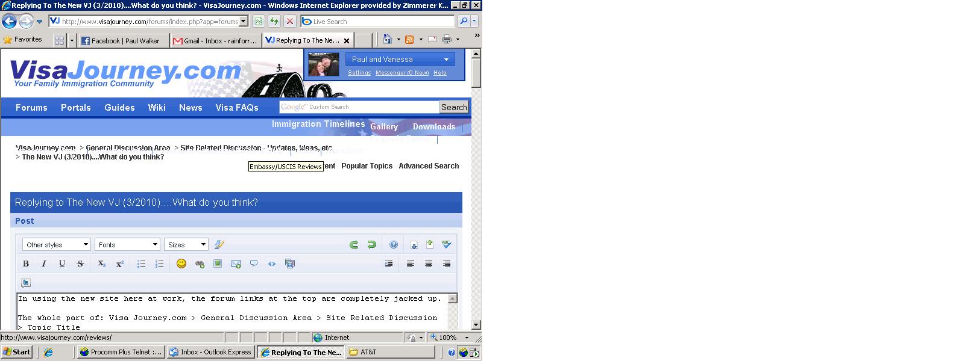Open the Gallery link

coord(384,127)
